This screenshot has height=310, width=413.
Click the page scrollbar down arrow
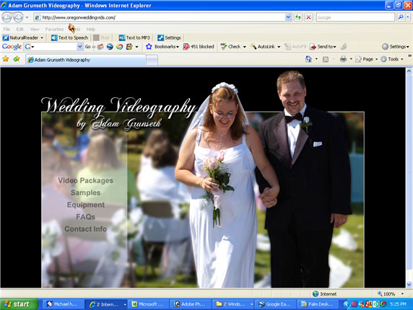[409, 284]
